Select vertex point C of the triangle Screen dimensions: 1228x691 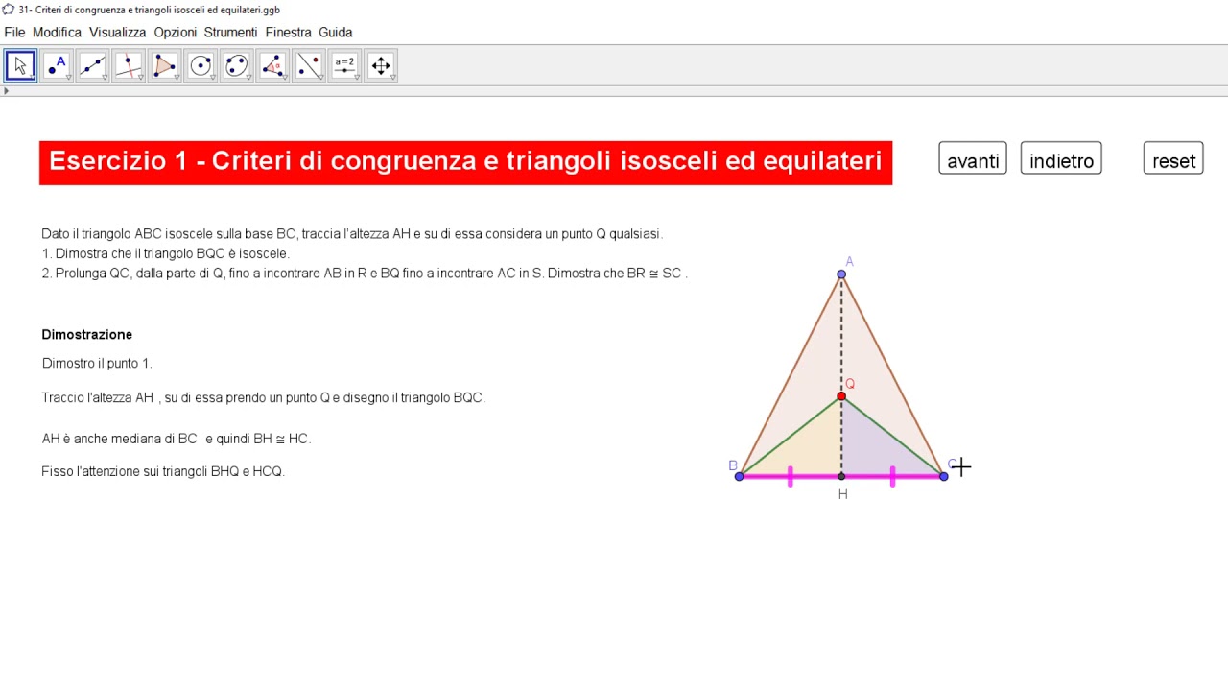[x=944, y=476]
